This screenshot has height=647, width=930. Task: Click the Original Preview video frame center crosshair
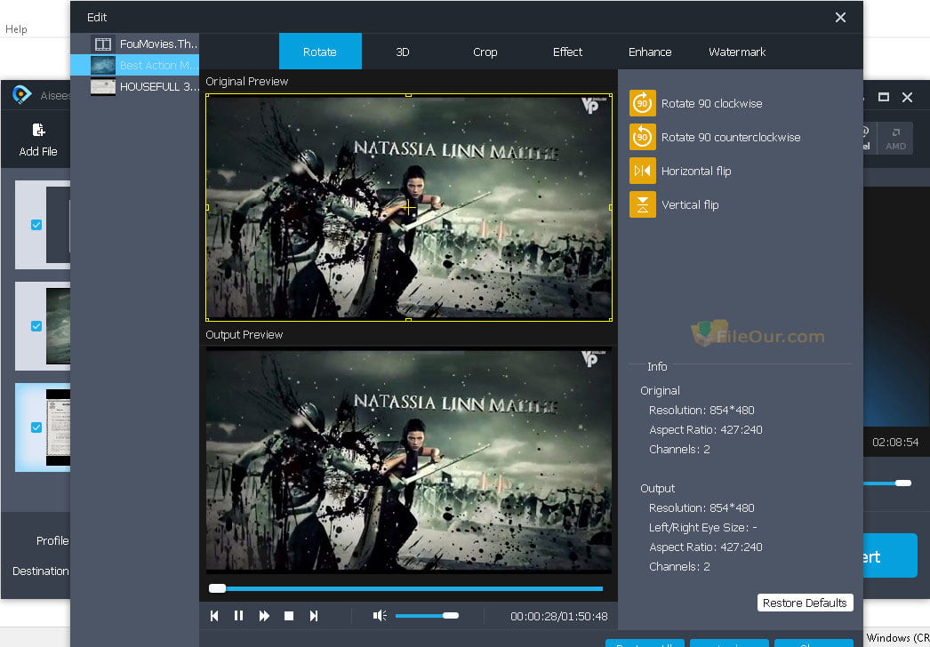[409, 207]
